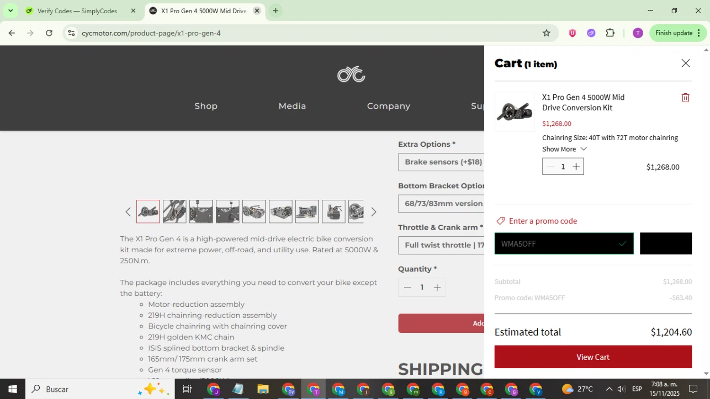Click the ESP language indicator
This screenshot has height=399, width=710.
637,389
